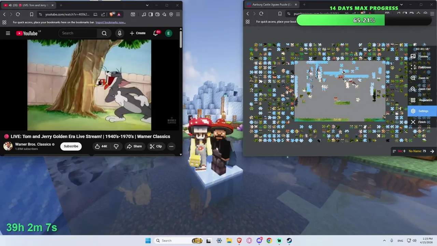Go back in the puzzle browser window
The width and height of the screenshot is (437, 246).
(x=248, y=14)
